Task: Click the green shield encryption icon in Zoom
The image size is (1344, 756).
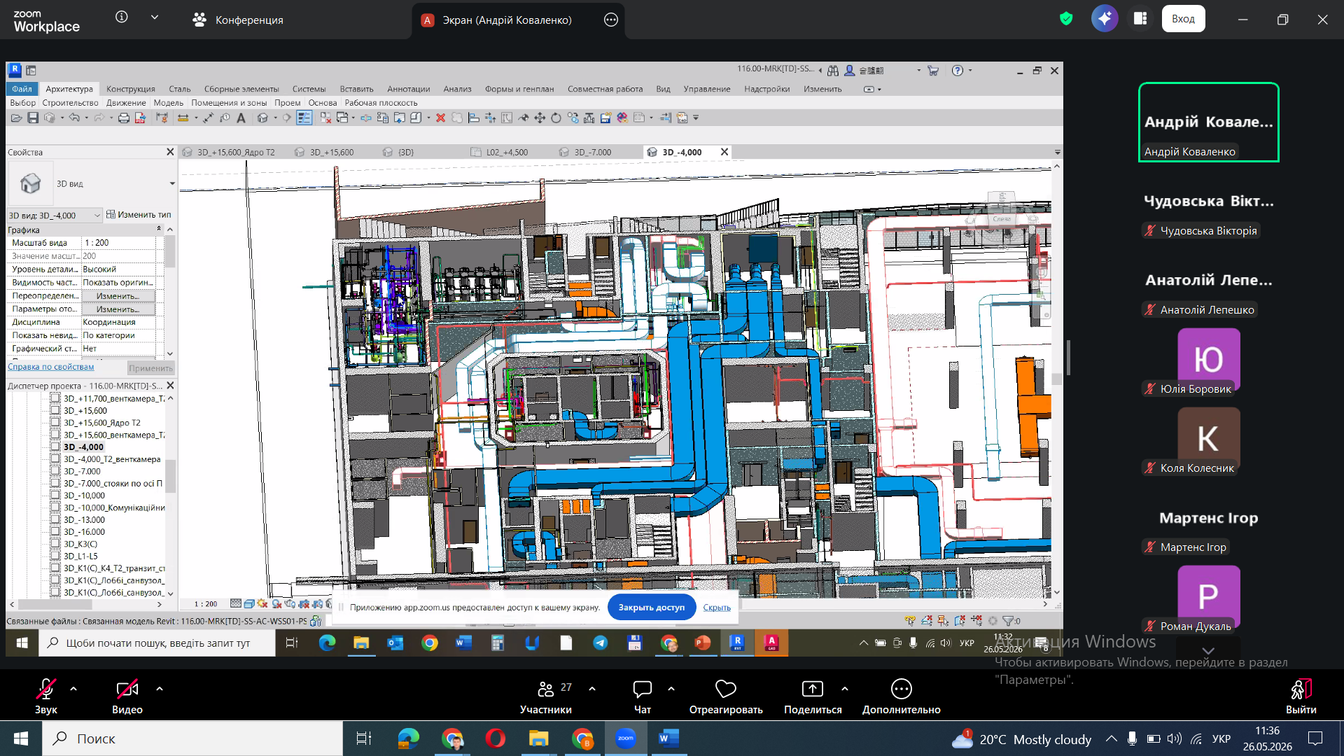Action: 1066,19
